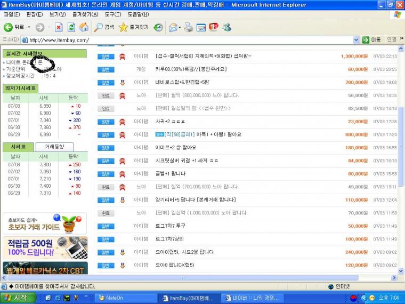This screenshot has width=405, height=304.
Task: Switch to 네이버 나의 경쟁 taskbar window
Action: pos(253,298)
